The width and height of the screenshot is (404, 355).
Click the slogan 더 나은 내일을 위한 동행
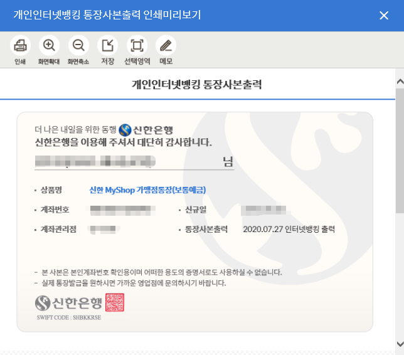pos(75,129)
